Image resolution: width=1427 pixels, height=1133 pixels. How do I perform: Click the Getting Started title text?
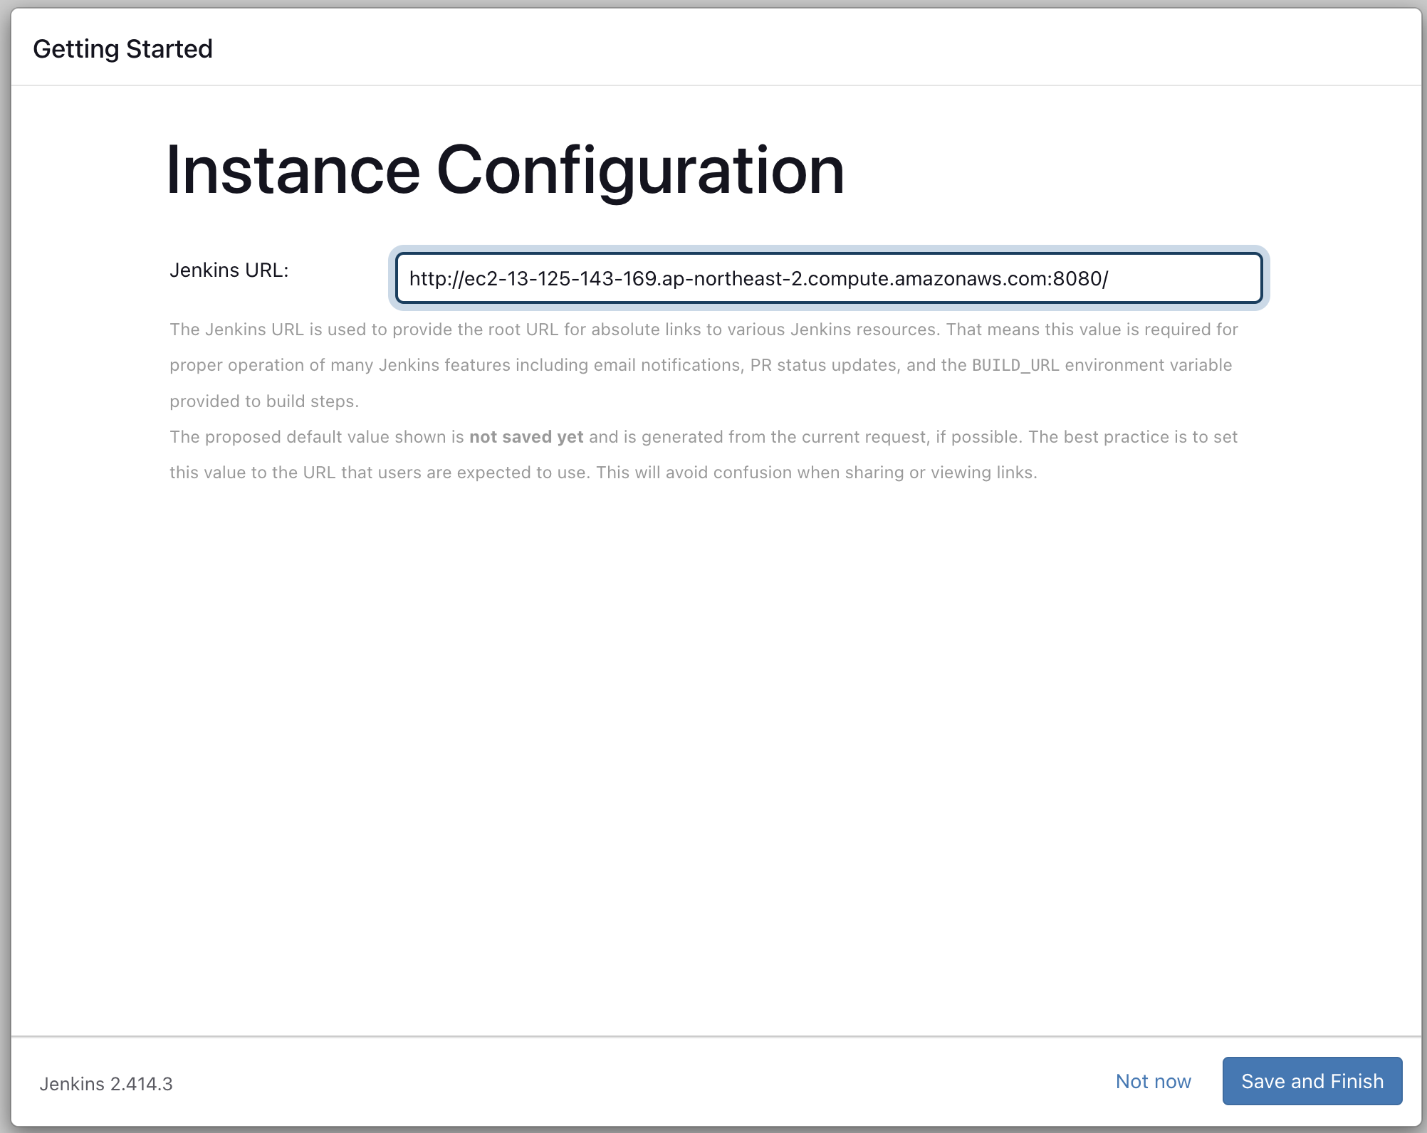coord(122,49)
